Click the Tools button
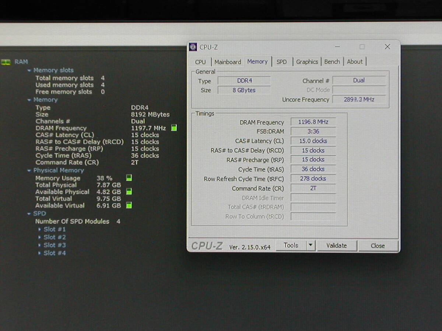This screenshot has width=442, height=331. tap(291, 245)
